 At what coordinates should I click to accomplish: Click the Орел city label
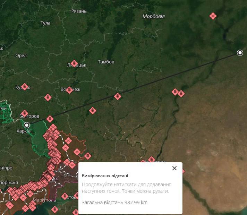pyautogui.click(x=21, y=55)
